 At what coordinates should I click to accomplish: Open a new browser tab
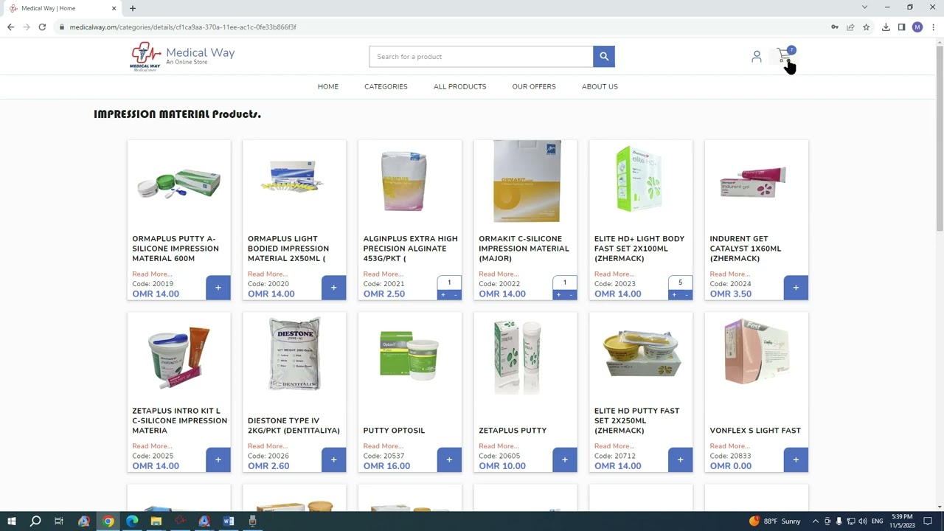coord(133,8)
